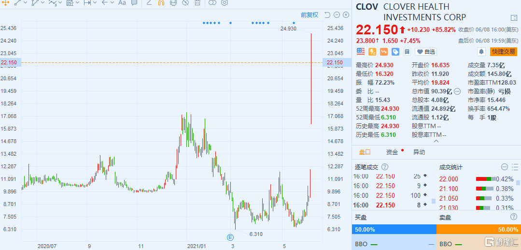
Task: Toggle the orange magnet snap tool
Action: tap(161, 3)
